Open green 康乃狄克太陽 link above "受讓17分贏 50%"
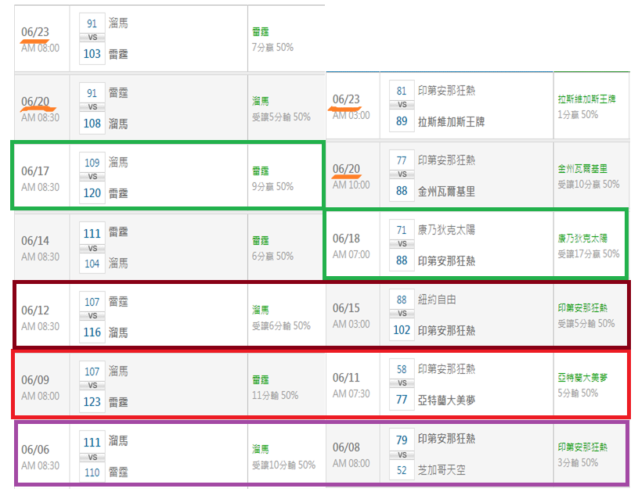 pos(582,239)
